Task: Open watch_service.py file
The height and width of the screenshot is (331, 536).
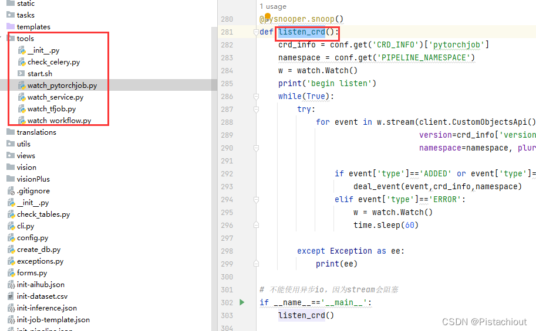Action: [55, 97]
